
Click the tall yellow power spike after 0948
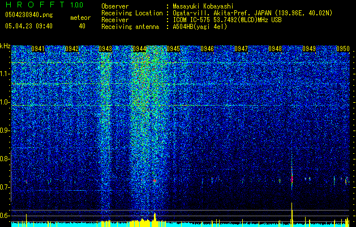coord(291,214)
